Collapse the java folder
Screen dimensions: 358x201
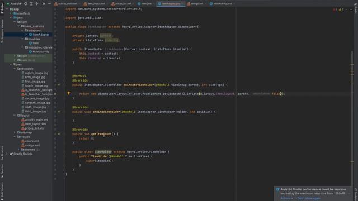click(11, 18)
